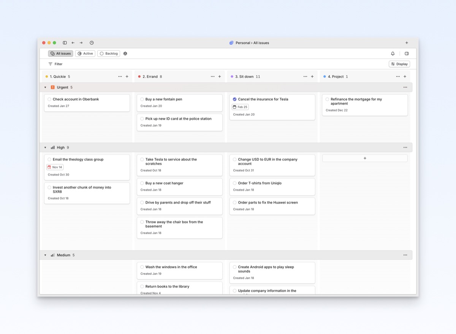Viewport: 456px width, 334px height.
Task: Toggle the right side panel icon
Action: click(x=407, y=53)
